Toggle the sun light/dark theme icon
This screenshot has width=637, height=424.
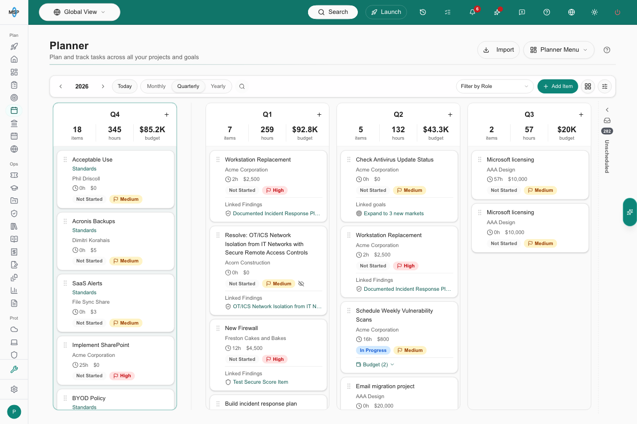coord(594,12)
